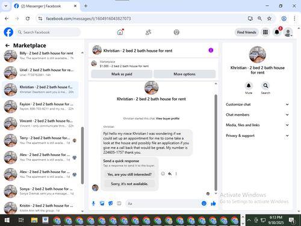This screenshot has height=226, width=301.
Task: Open the Chrome zoom magnifier icon
Action: point(259,19)
